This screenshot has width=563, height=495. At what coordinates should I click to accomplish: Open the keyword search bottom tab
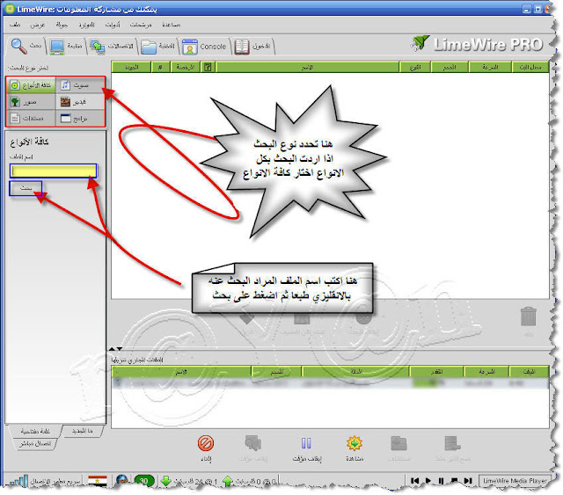click(34, 431)
